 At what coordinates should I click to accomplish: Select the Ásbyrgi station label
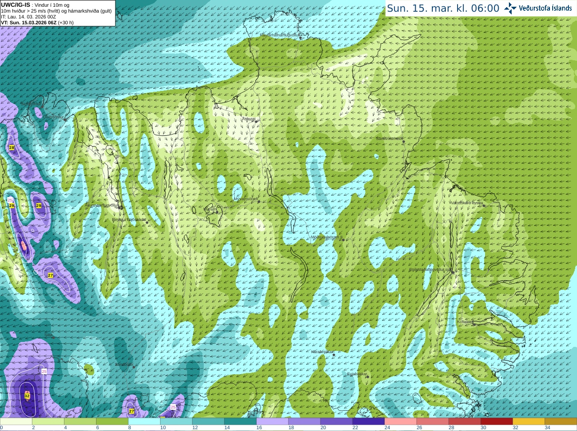248,119
